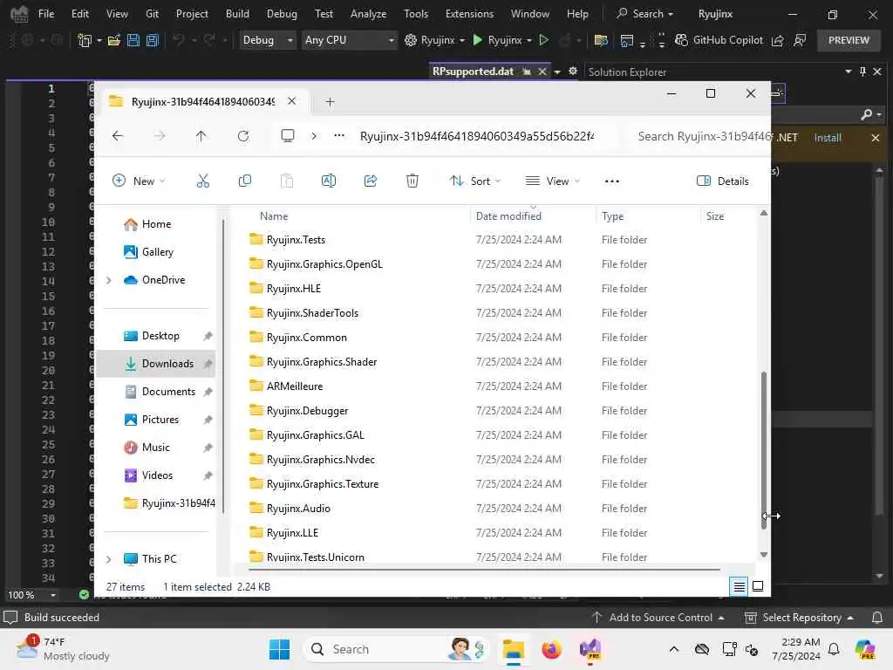This screenshot has width=893, height=670.
Task: Open Firefox from the taskbar
Action: (x=551, y=649)
